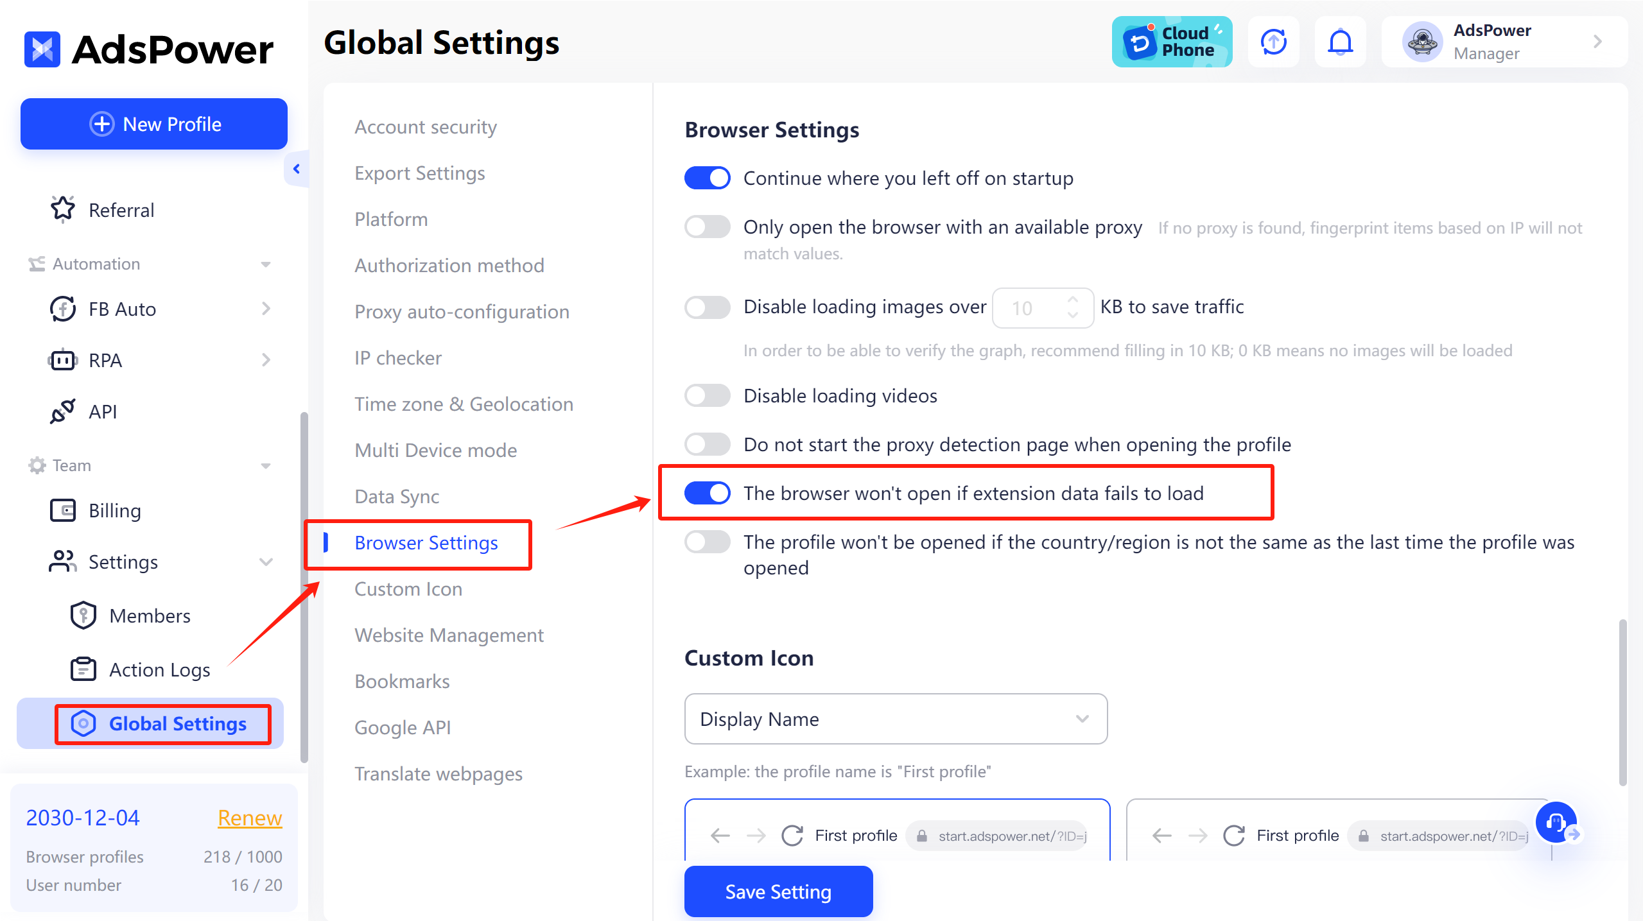
Task: Click the AdsPower Manager profile area
Action: [x=1501, y=40]
